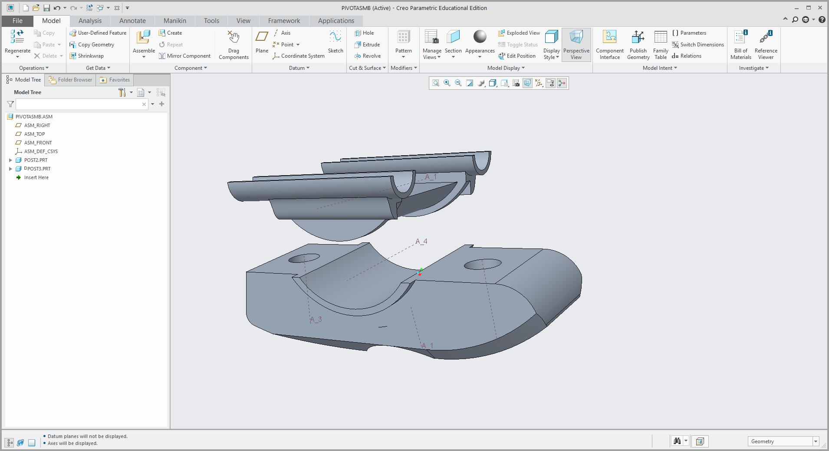Start the Extrude feature
This screenshot has height=451, width=829.
367,44
